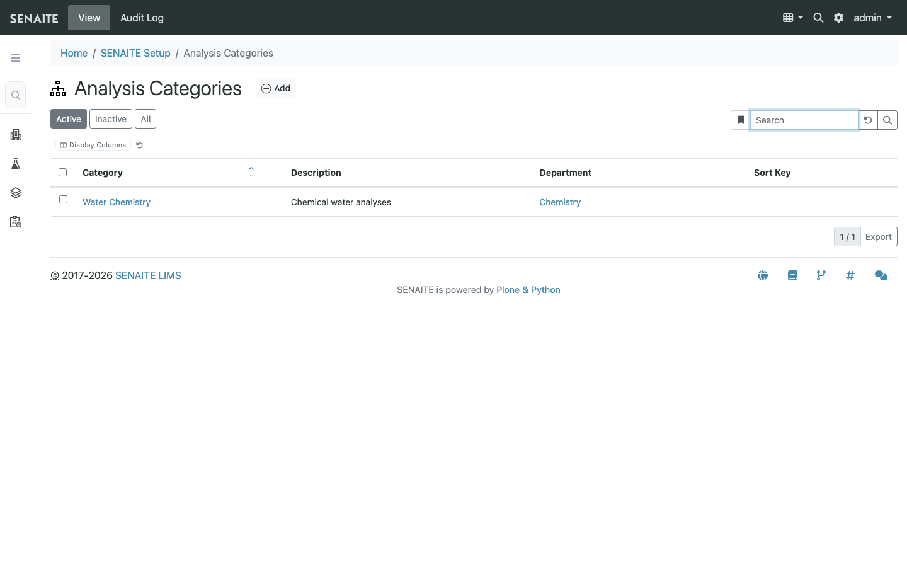Open the clients building icon in sidebar

16,135
